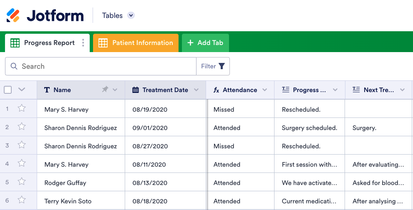413x210 pixels.
Task: Select the Progress Report tab
Action: 43,43
